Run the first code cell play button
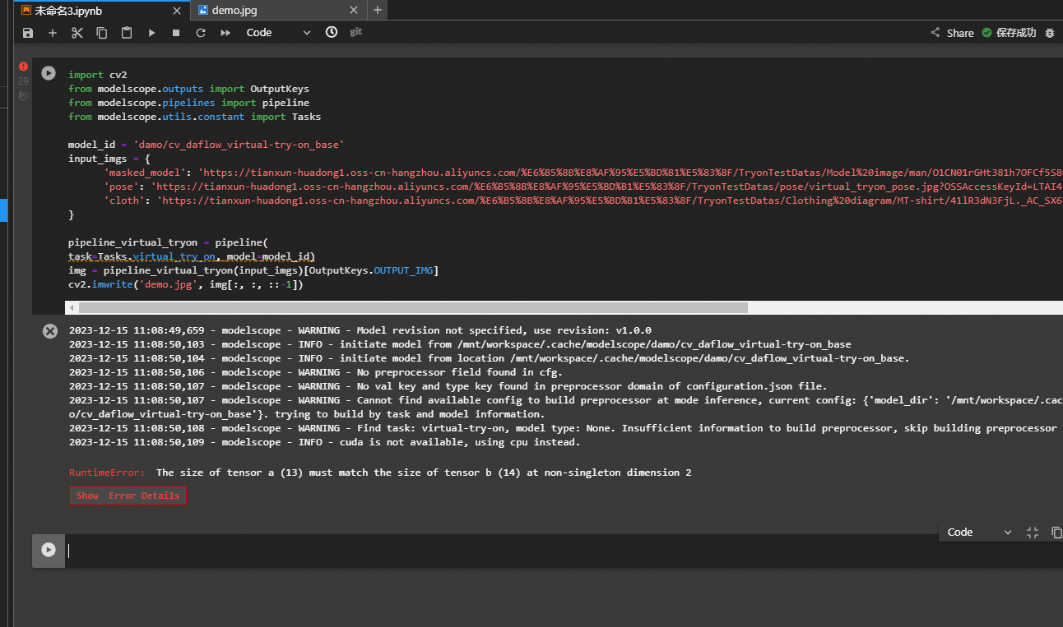The height and width of the screenshot is (627, 1063). coord(49,73)
